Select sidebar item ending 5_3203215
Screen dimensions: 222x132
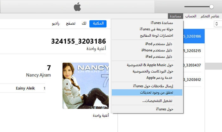pyautogui.click(x=192, y=51)
